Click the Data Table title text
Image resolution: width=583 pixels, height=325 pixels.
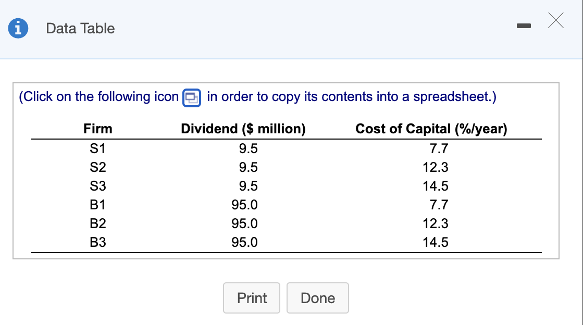80,29
